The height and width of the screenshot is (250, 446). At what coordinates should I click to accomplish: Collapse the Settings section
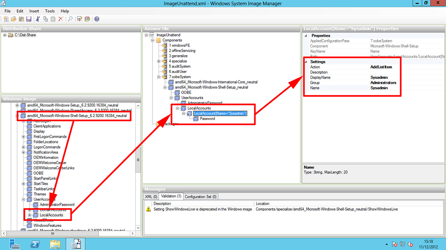click(x=306, y=62)
